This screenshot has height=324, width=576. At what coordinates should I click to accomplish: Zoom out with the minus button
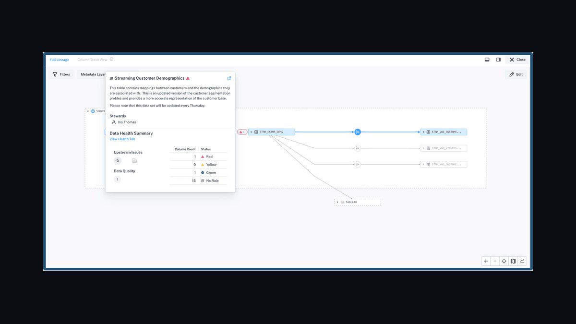[495, 261]
